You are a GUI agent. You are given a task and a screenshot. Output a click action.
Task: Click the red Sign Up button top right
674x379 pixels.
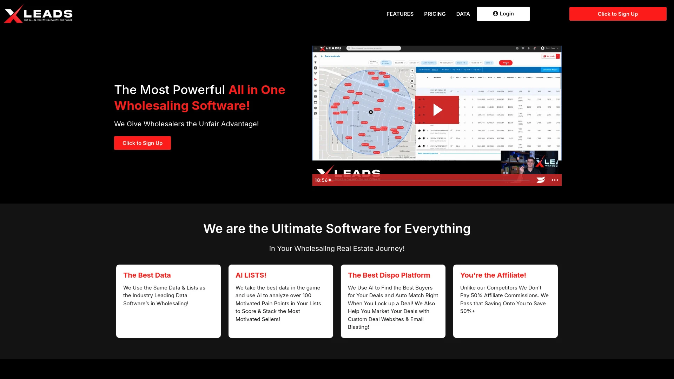[x=617, y=14]
